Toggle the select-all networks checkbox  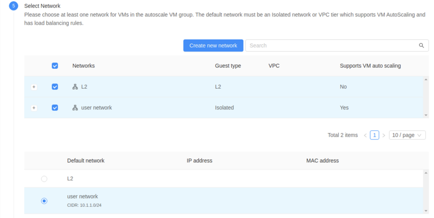55,66
